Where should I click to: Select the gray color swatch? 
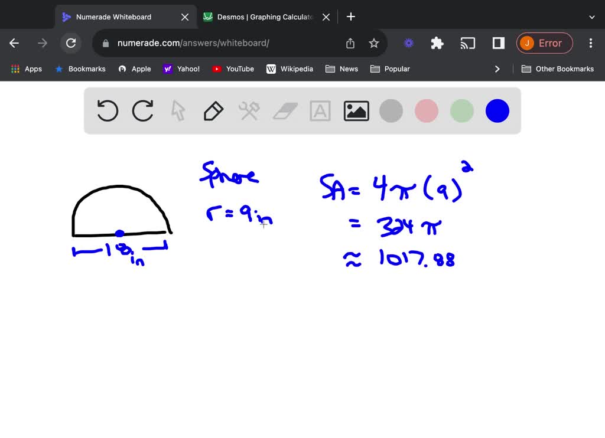click(391, 110)
